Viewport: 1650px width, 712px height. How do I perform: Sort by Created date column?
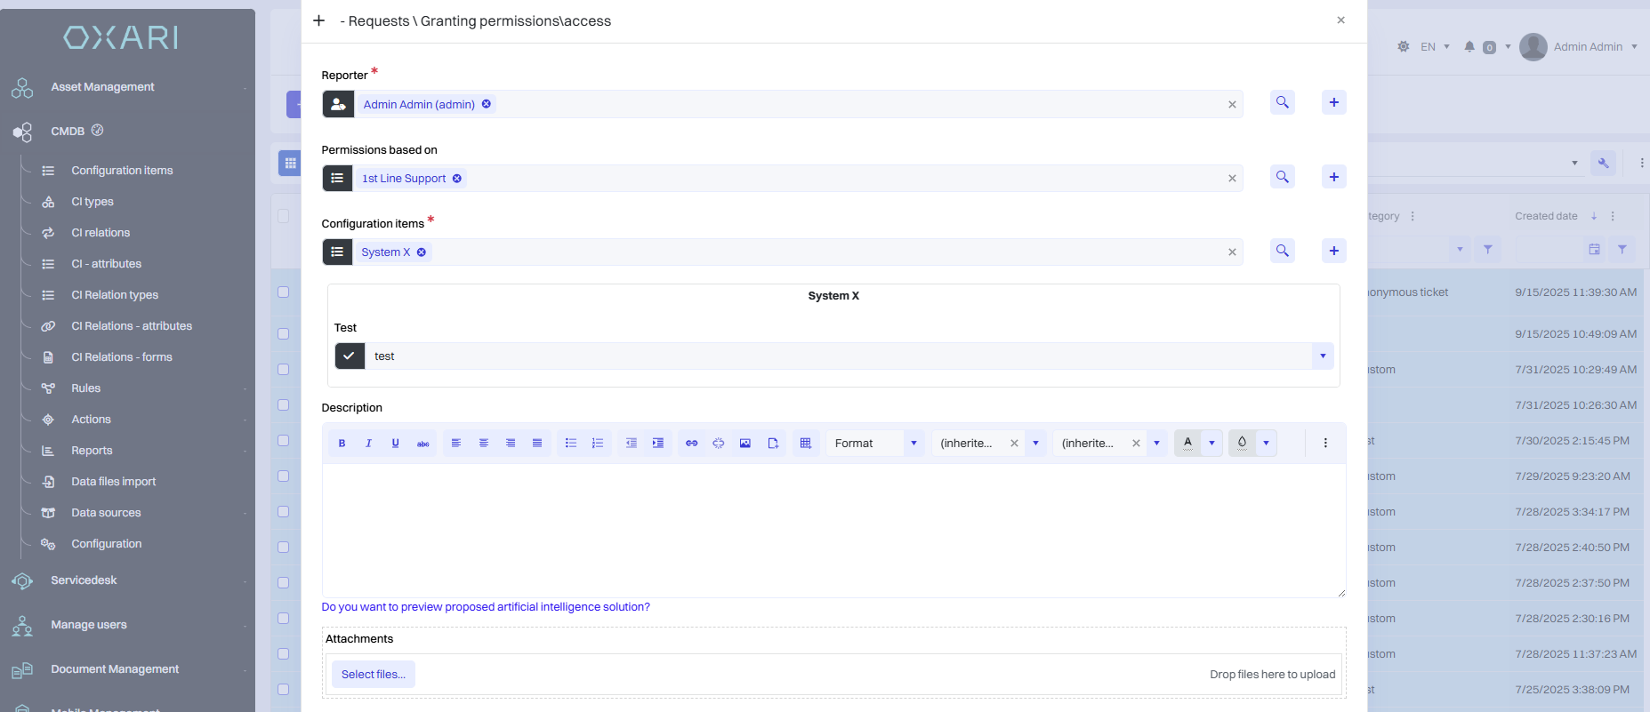pyautogui.click(x=1546, y=216)
